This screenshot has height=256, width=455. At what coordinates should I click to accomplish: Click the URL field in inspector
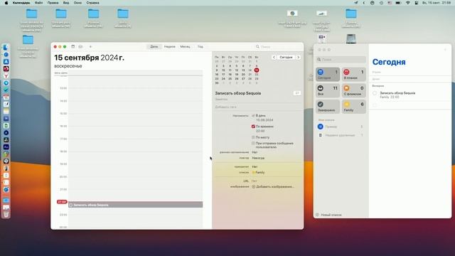pos(255,181)
